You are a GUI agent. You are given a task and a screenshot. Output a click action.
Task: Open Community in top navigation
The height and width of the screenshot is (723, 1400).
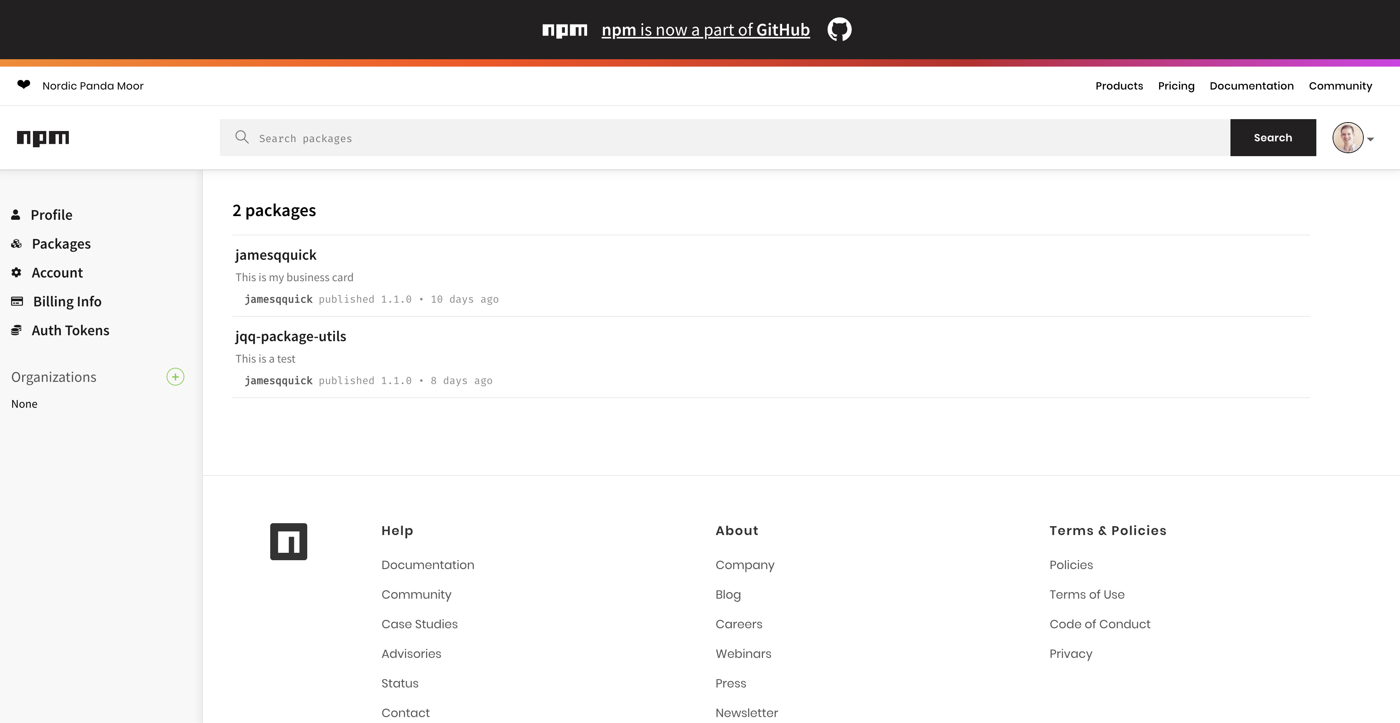tap(1340, 86)
